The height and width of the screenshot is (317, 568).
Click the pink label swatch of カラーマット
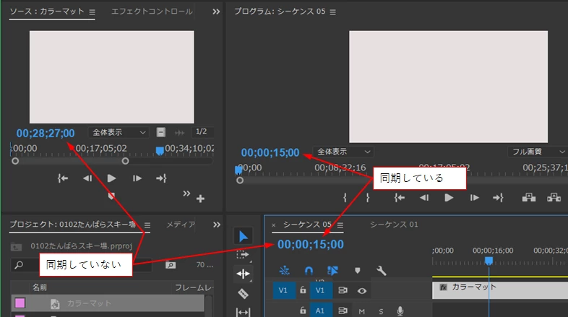20,303
